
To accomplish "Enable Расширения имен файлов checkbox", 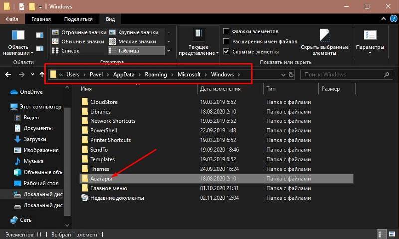I will tap(226, 41).
